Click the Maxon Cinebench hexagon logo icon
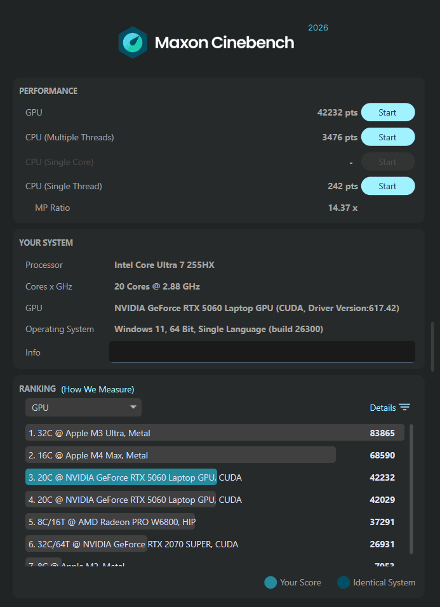 click(x=133, y=43)
